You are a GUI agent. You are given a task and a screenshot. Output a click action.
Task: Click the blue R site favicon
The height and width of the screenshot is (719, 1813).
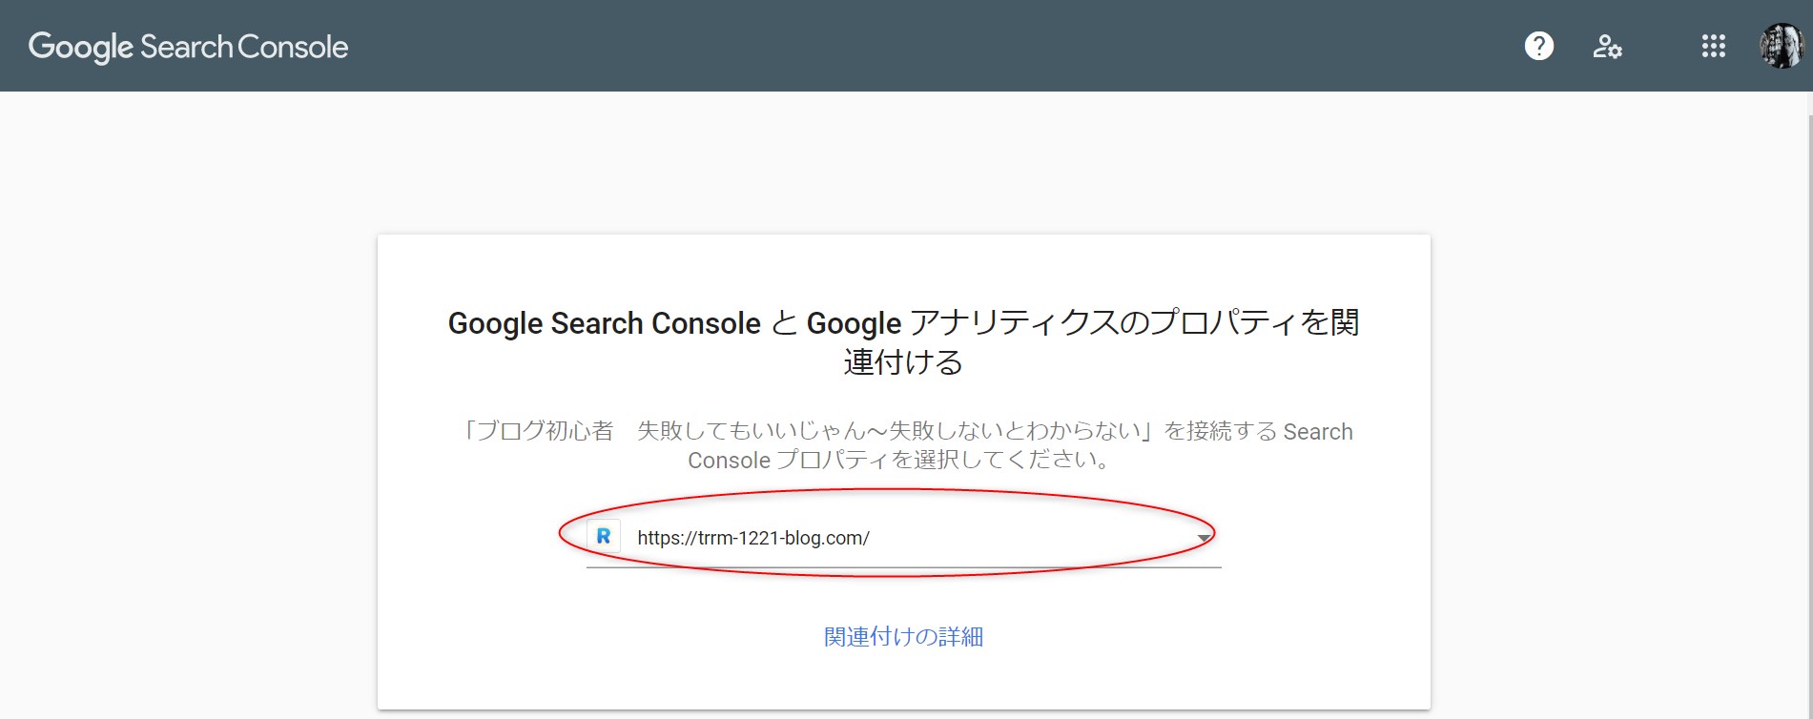pos(604,537)
